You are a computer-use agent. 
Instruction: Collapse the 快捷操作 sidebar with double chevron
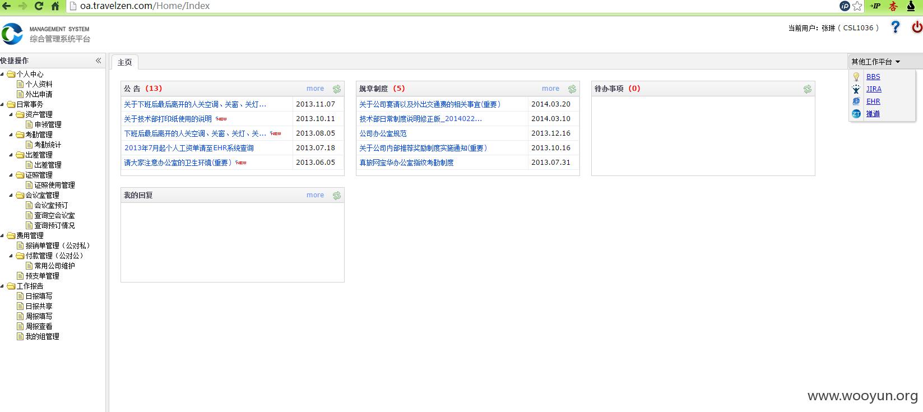click(x=98, y=61)
